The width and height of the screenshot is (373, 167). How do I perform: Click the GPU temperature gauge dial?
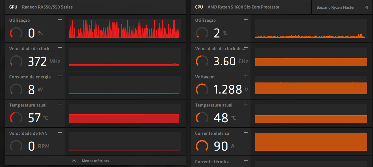(16, 118)
